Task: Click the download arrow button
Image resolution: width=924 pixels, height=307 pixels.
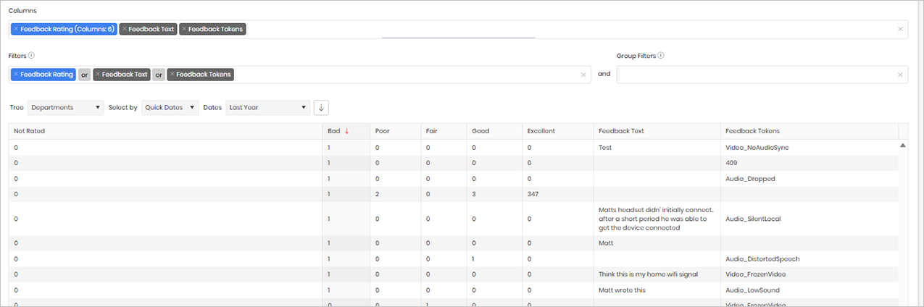Action: (x=321, y=107)
